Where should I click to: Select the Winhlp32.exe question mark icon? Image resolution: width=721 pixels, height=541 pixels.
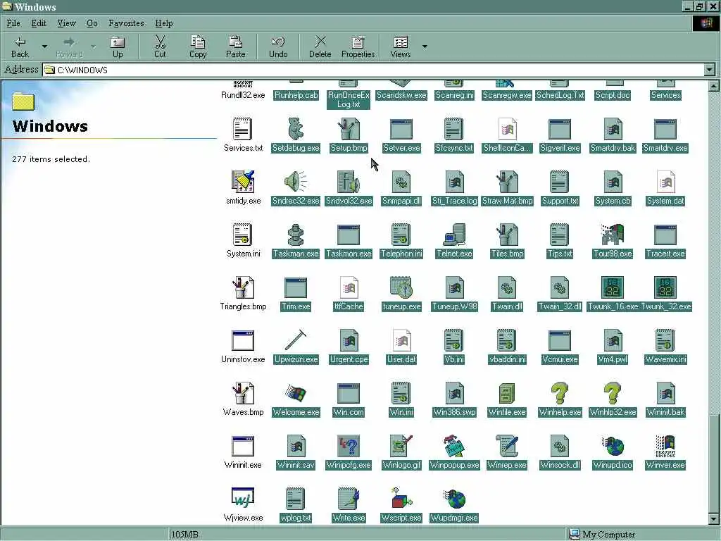tap(613, 393)
